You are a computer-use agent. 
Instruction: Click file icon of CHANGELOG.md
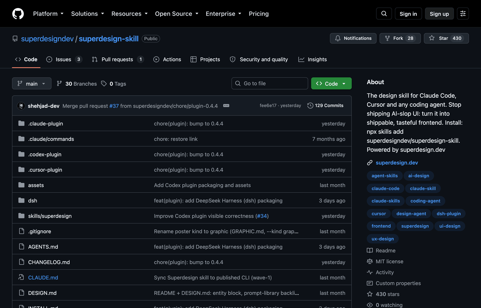tap(21, 262)
